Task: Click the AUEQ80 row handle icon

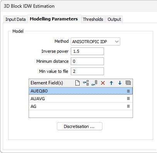Action: click(128, 91)
